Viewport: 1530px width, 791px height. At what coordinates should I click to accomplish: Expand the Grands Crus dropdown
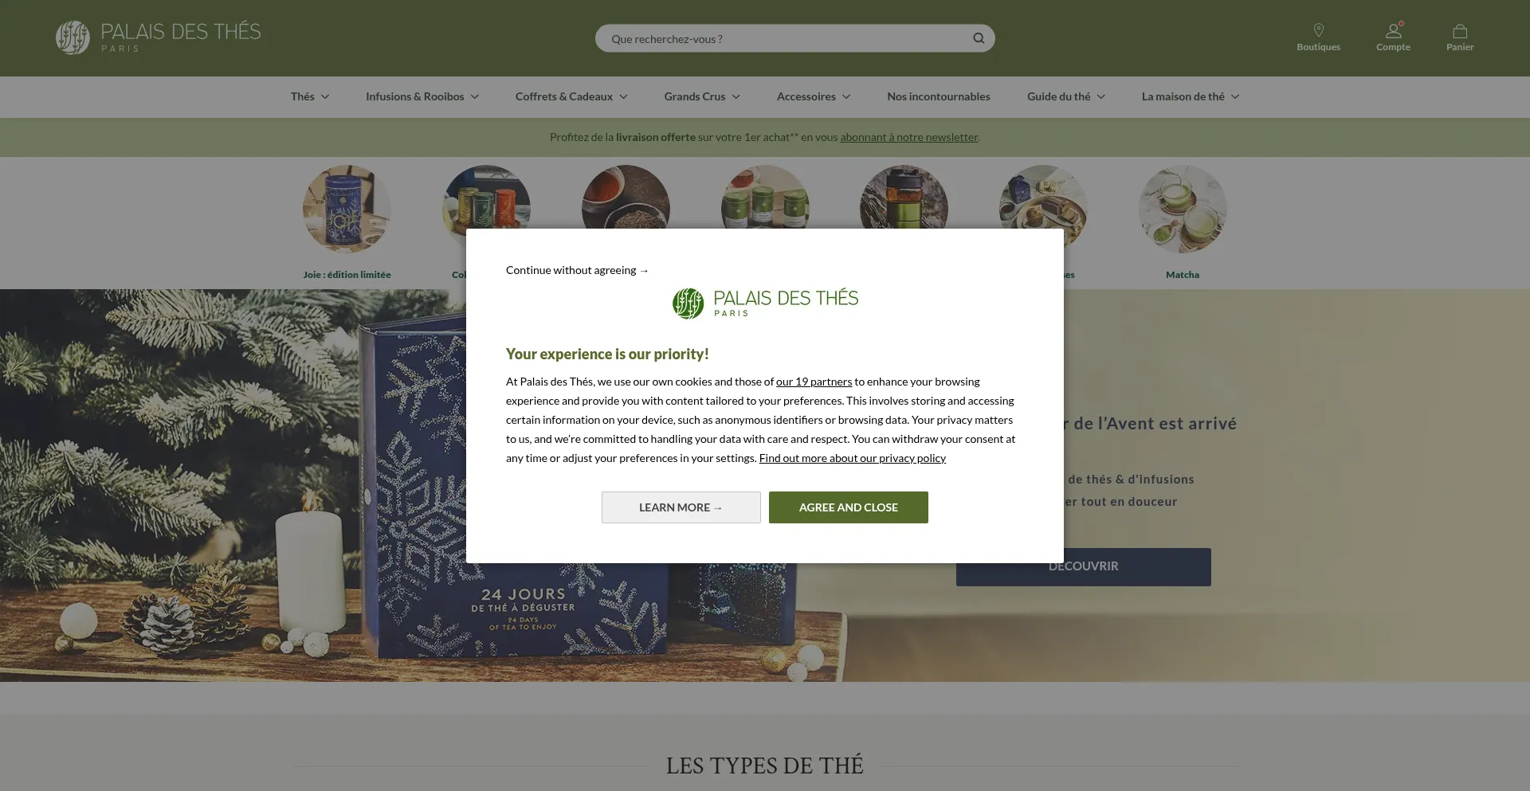[x=702, y=96]
